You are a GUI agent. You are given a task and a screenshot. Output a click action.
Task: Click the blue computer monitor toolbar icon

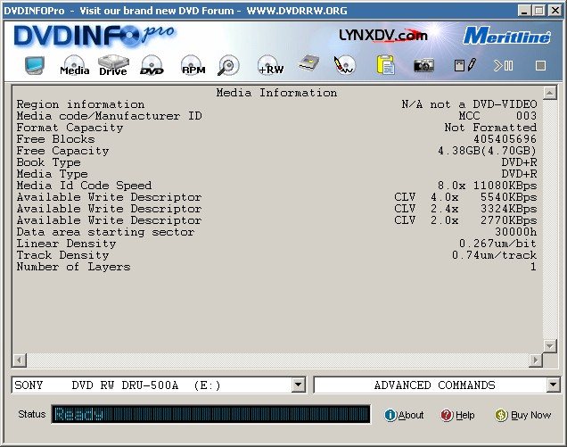pyautogui.click(x=35, y=65)
